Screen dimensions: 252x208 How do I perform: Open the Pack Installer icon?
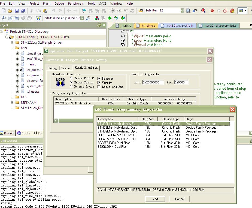[123, 18]
